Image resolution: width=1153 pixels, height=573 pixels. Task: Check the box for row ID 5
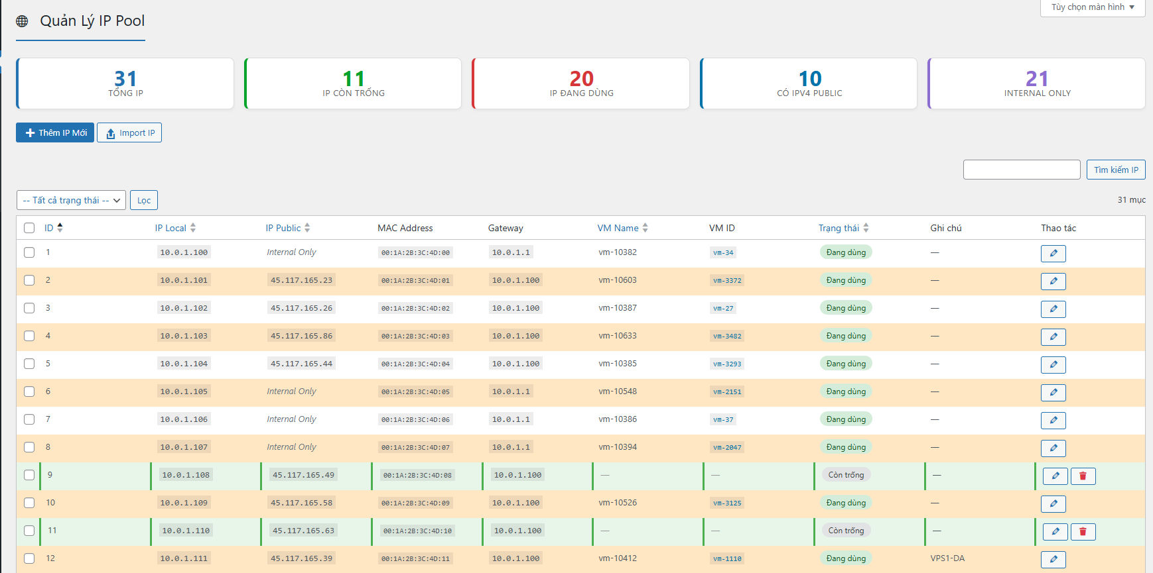29,364
